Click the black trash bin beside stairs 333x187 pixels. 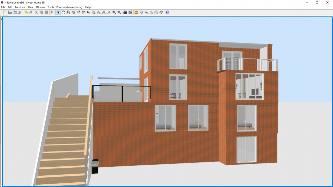(95, 166)
